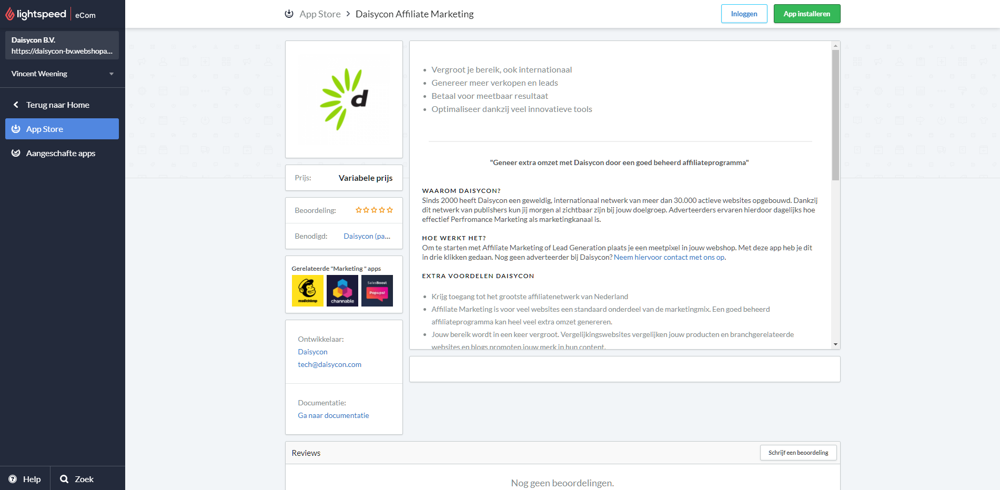Image resolution: width=1000 pixels, height=490 pixels.
Task: Click the description panel scrollbar thumb
Action: pos(835,115)
